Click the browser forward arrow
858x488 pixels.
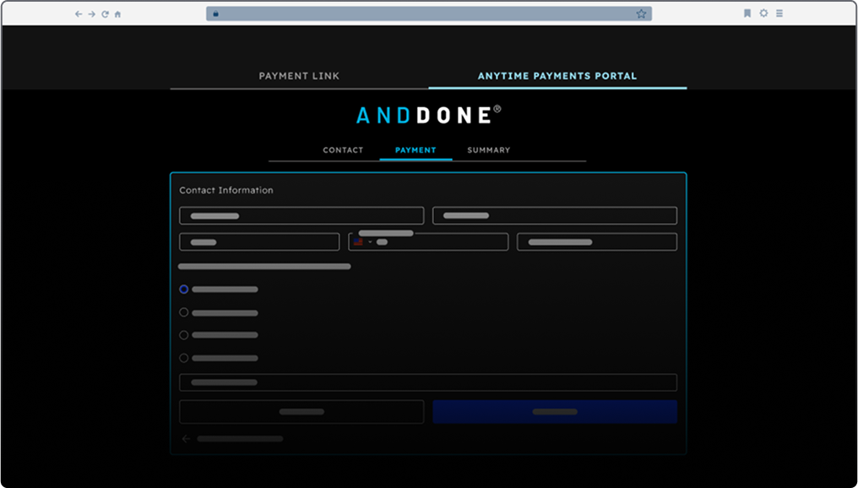coord(92,14)
